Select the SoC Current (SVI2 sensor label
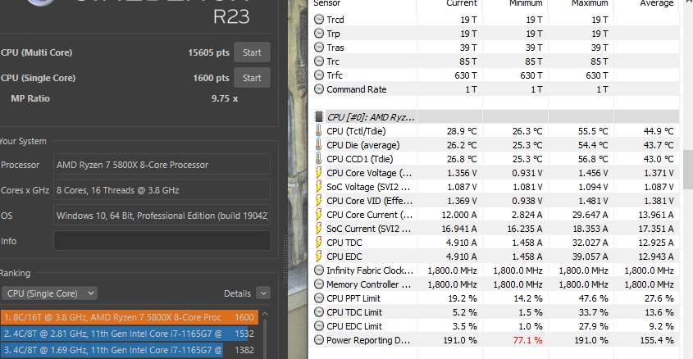Image resolution: width=693 pixels, height=359 pixels. tap(368, 229)
